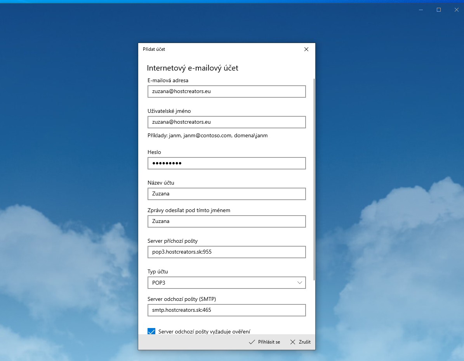464x361 pixels.
Task: Click the Server odchozí pošty (SMTP) field
Action: pos(227,310)
